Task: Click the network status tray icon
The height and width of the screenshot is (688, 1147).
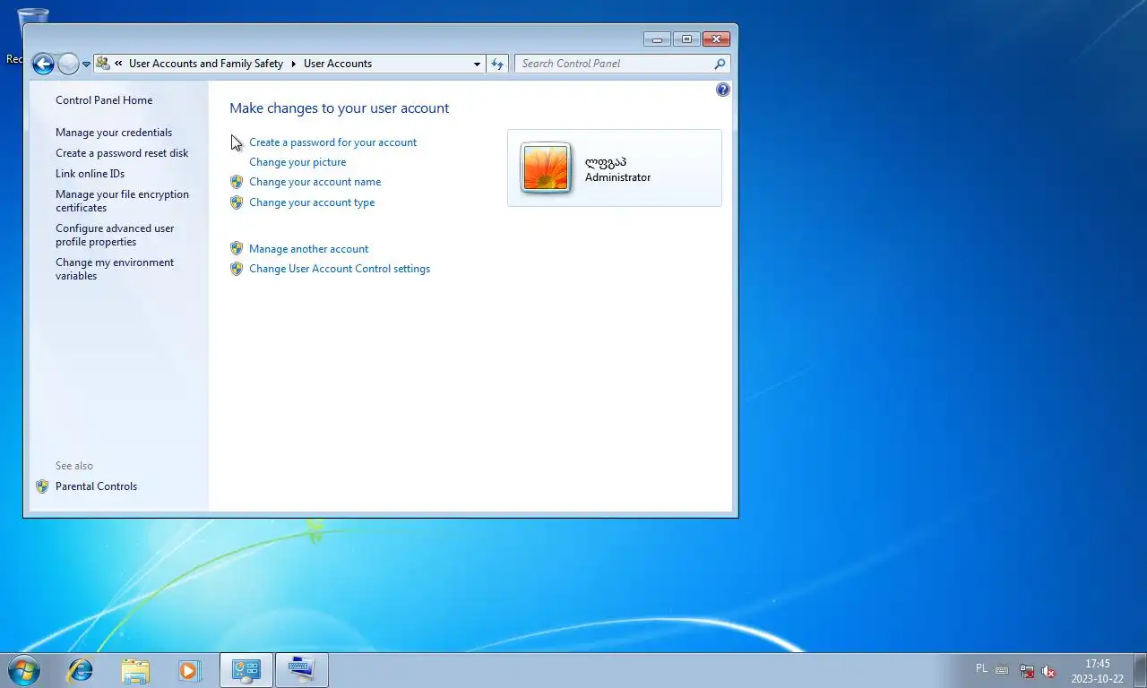Action: [x=1027, y=671]
